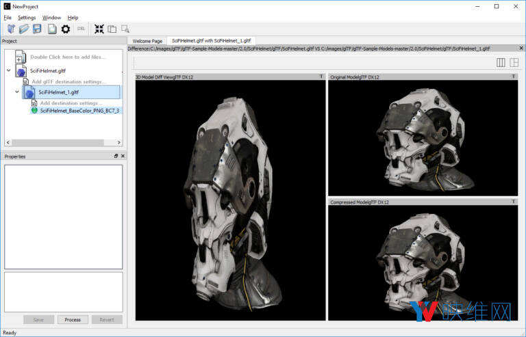The image size is (526, 337).
Task: Toggle the T button on 3D Model Diff view
Action: tap(321, 77)
